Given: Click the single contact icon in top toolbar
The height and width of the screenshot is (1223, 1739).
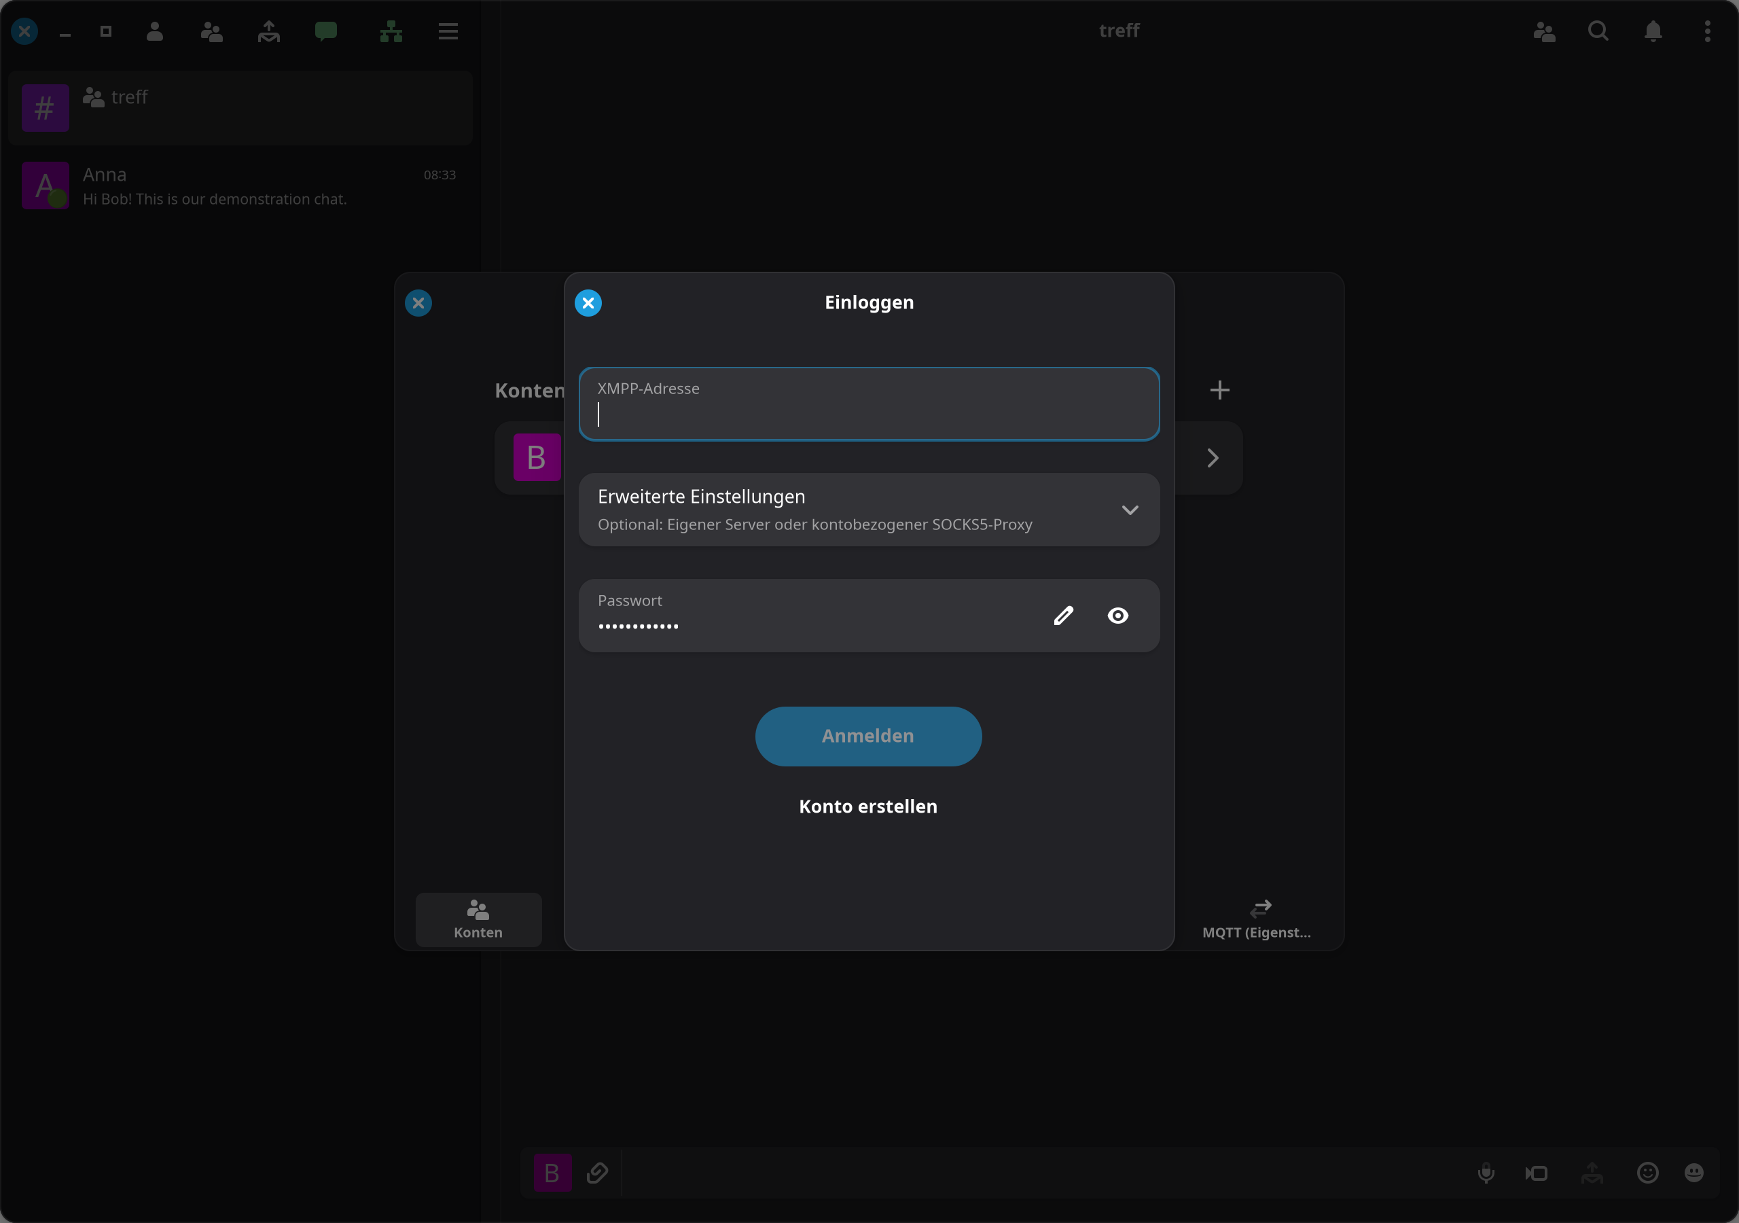Looking at the screenshot, I should coord(154,31).
